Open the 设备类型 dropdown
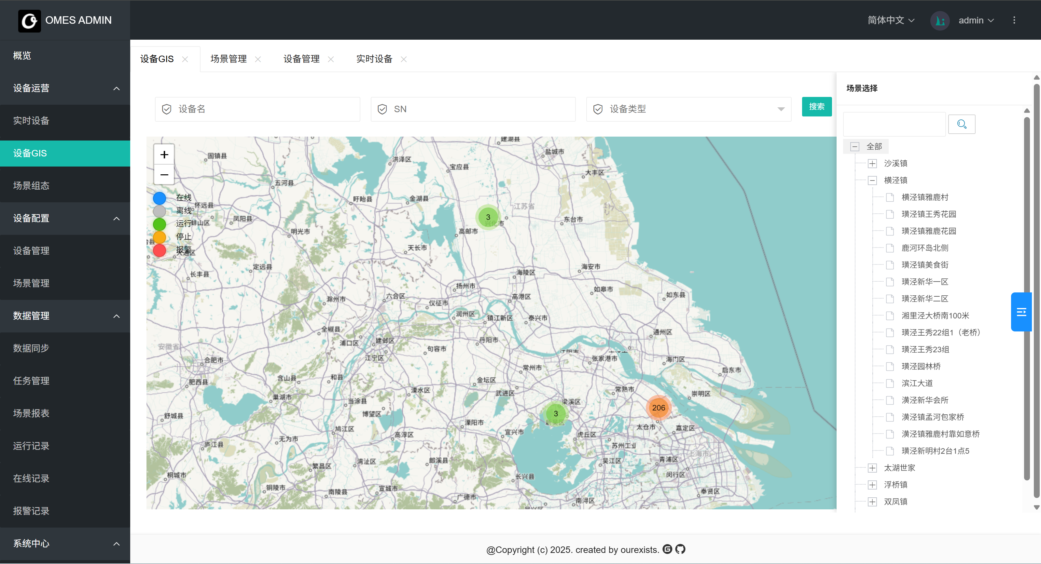This screenshot has width=1041, height=564. [x=688, y=109]
